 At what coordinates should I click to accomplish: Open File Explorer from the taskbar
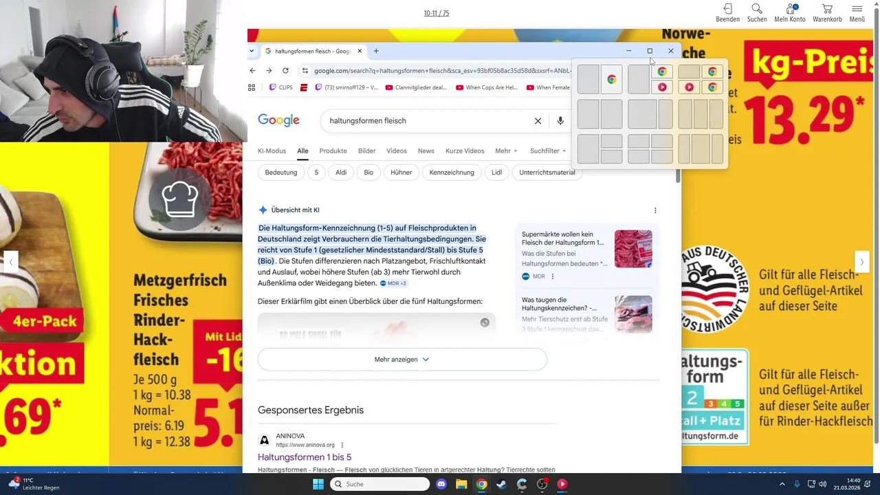click(461, 484)
